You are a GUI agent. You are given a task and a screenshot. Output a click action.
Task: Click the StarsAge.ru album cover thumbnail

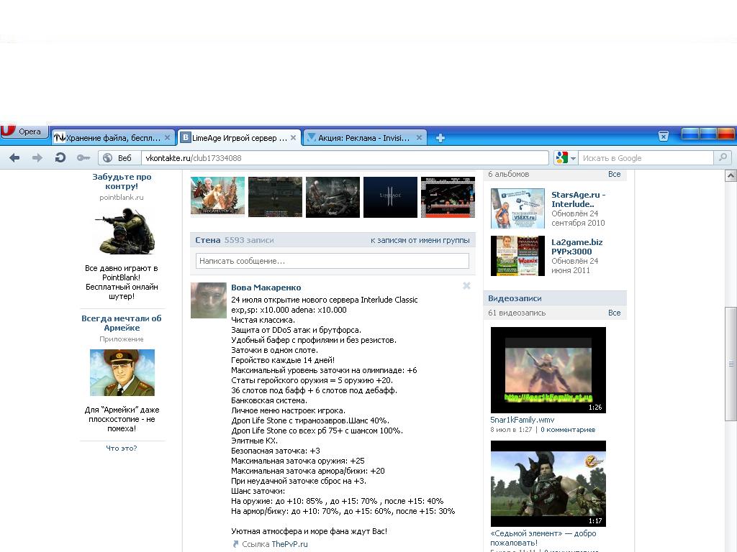[x=517, y=208]
